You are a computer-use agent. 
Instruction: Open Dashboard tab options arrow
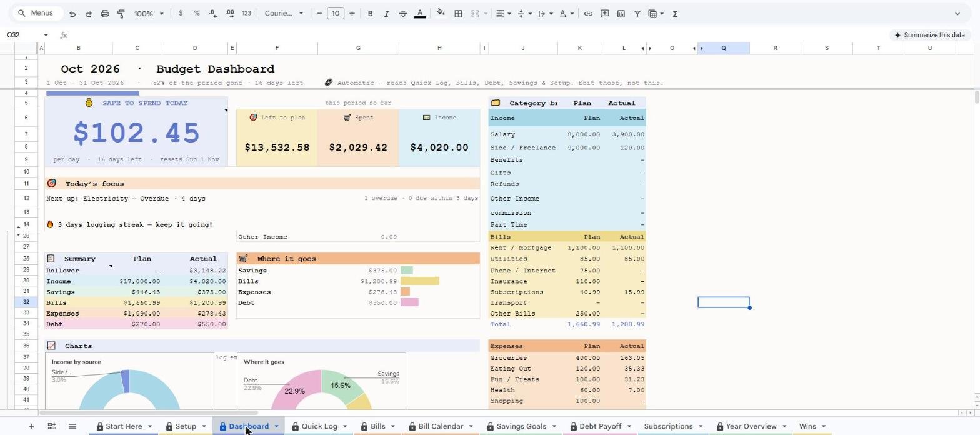tap(276, 426)
